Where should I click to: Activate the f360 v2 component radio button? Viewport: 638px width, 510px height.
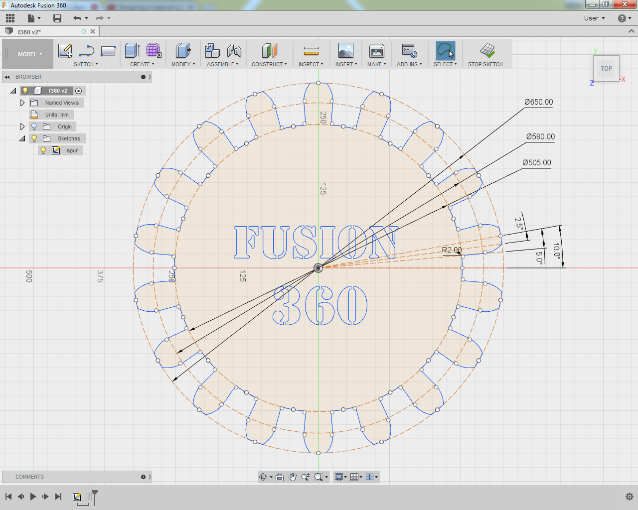pos(78,91)
